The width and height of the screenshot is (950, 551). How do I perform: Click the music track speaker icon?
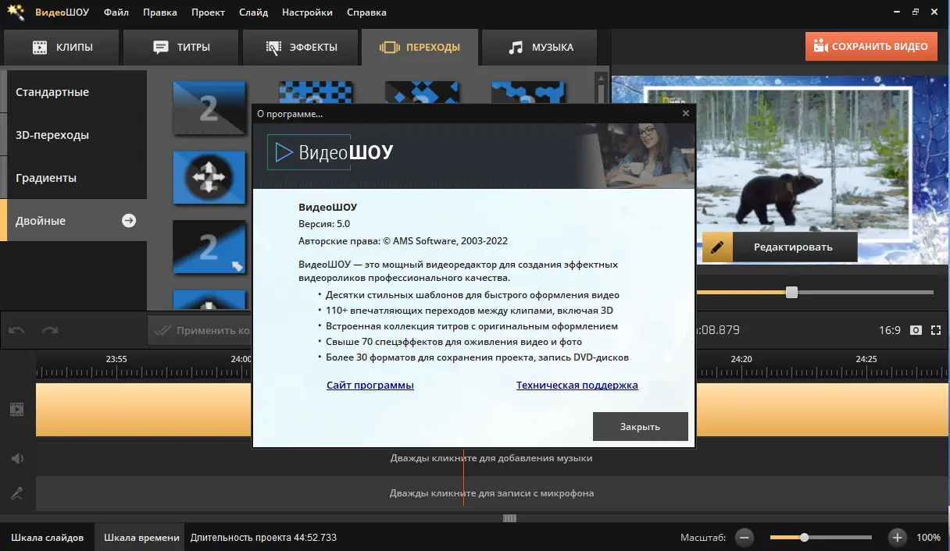click(x=16, y=458)
